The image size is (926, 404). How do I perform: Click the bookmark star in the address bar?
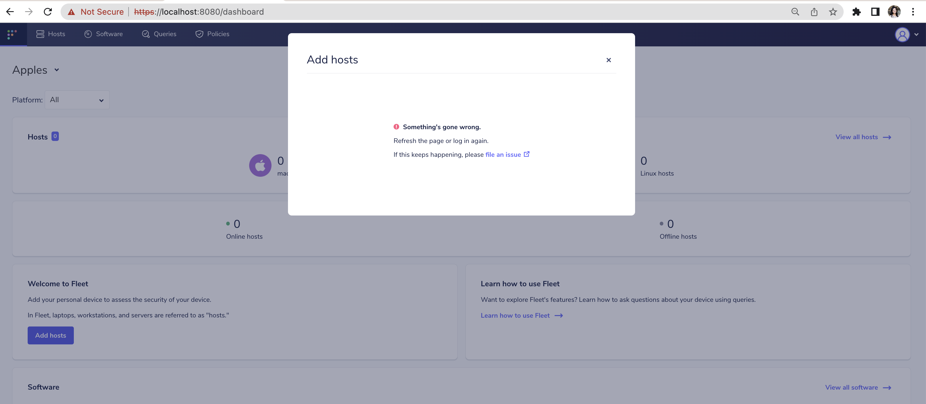click(833, 11)
